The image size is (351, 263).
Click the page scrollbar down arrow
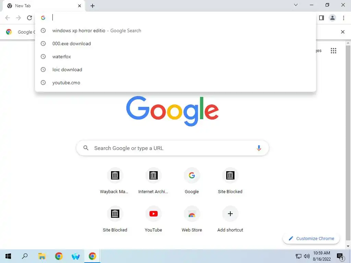[x=348, y=247]
